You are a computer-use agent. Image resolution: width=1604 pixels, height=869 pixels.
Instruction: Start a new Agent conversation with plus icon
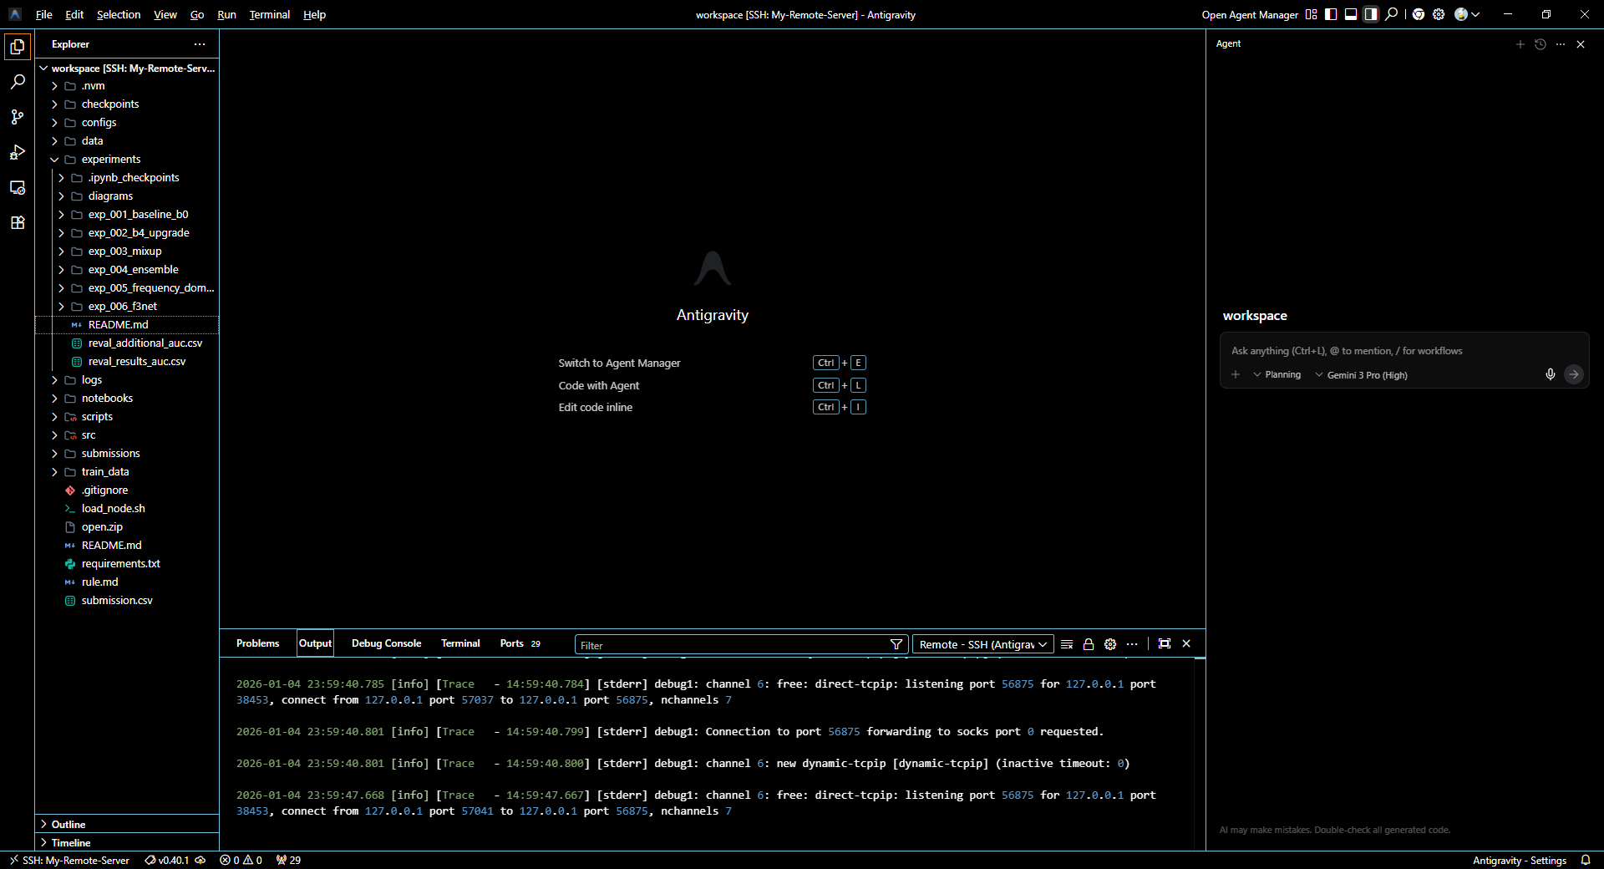pos(1520,44)
